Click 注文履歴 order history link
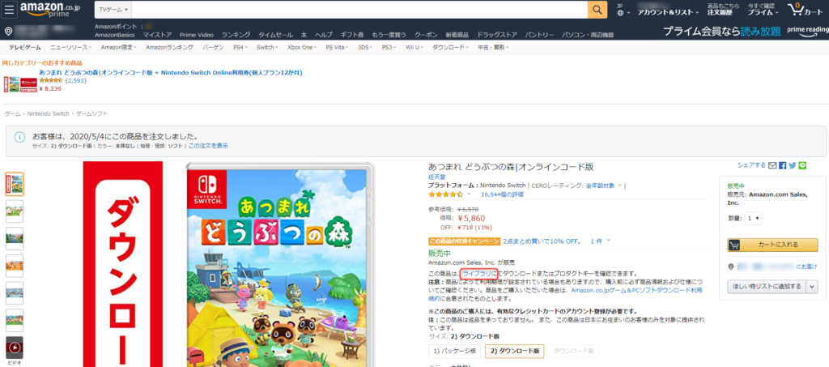Viewport: 829px width, 367px height. 721,12
